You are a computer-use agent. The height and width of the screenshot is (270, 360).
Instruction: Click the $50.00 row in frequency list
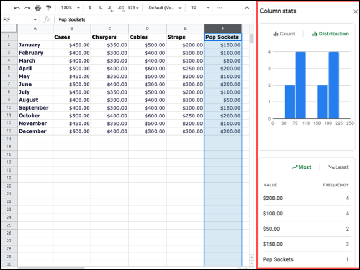306,229
